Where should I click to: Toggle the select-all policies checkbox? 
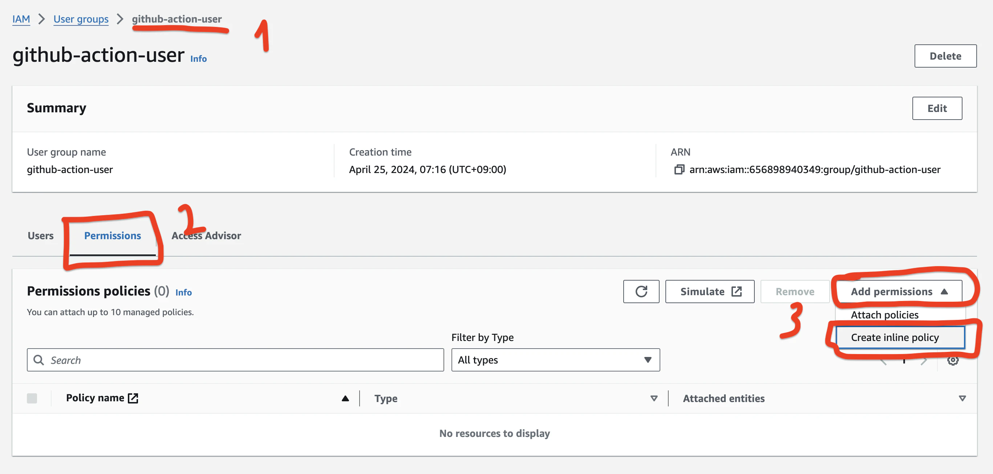click(x=32, y=398)
